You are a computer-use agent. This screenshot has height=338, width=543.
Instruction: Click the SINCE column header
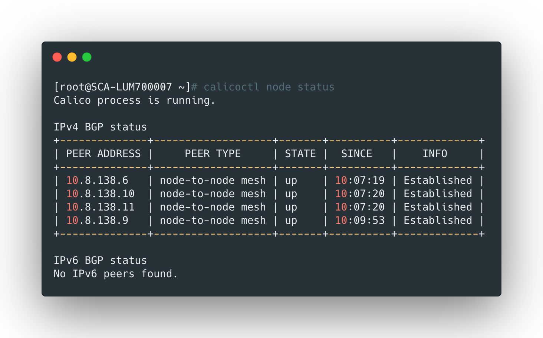pyautogui.click(x=356, y=154)
